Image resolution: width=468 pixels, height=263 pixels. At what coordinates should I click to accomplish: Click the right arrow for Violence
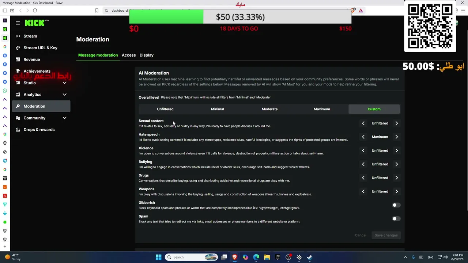tap(396, 150)
